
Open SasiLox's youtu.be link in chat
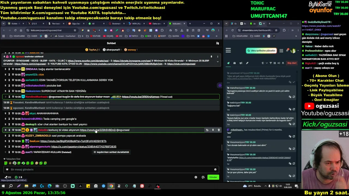tap(73, 141)
